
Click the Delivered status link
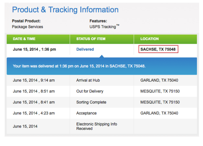[85, 49]
